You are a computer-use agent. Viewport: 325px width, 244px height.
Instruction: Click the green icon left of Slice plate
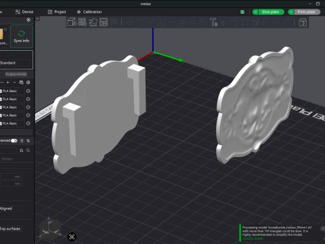242,12
